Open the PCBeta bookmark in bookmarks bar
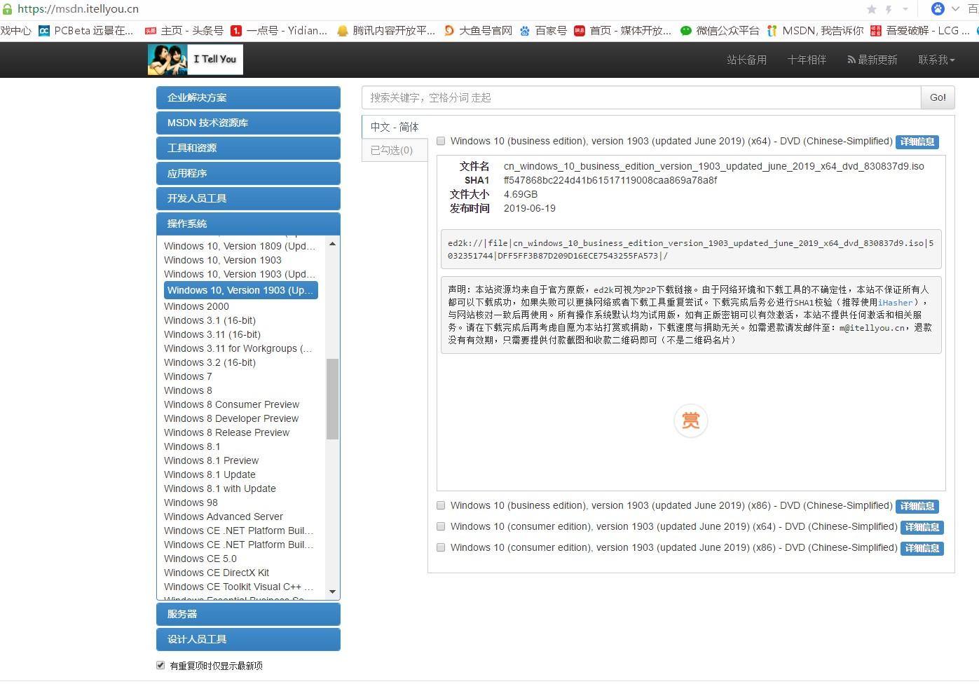 point(85,31)
